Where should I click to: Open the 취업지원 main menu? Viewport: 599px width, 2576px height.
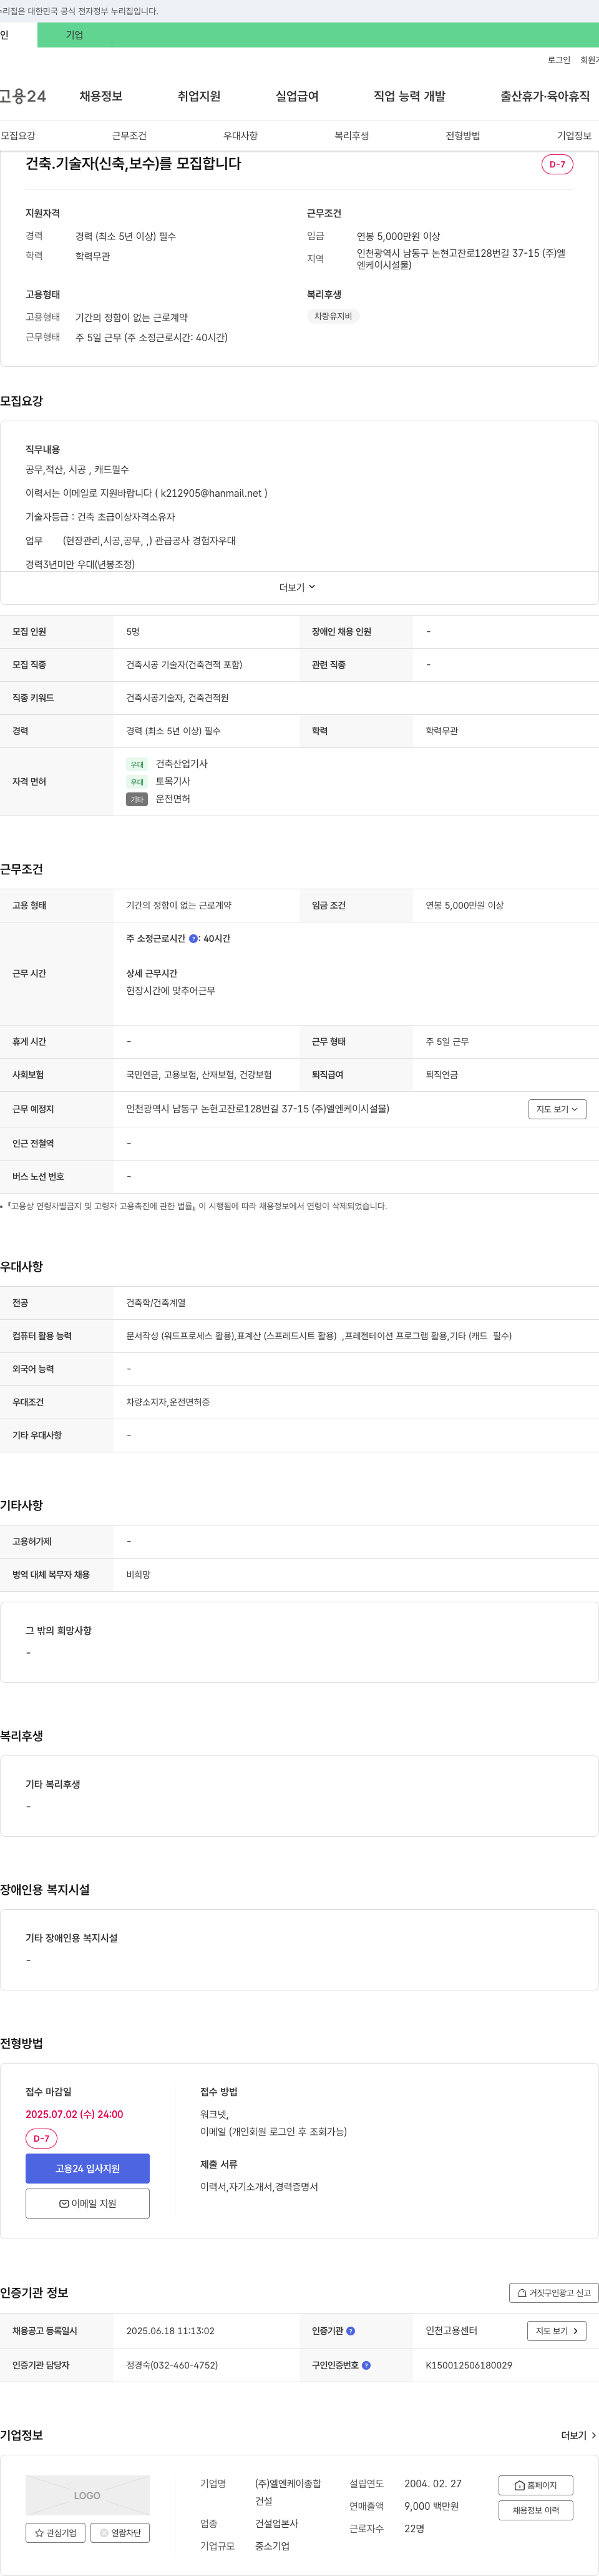pos(198,96)
